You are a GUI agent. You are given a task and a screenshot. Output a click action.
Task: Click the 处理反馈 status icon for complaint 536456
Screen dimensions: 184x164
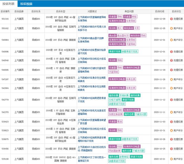point(171,149)
